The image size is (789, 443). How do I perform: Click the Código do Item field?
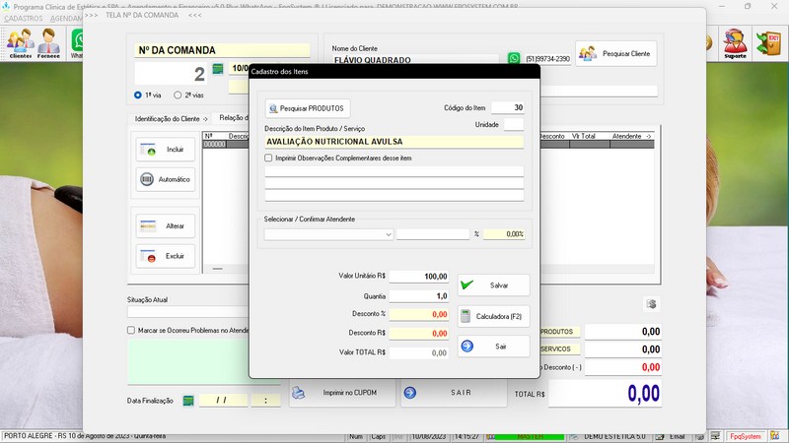click(507, 107)
